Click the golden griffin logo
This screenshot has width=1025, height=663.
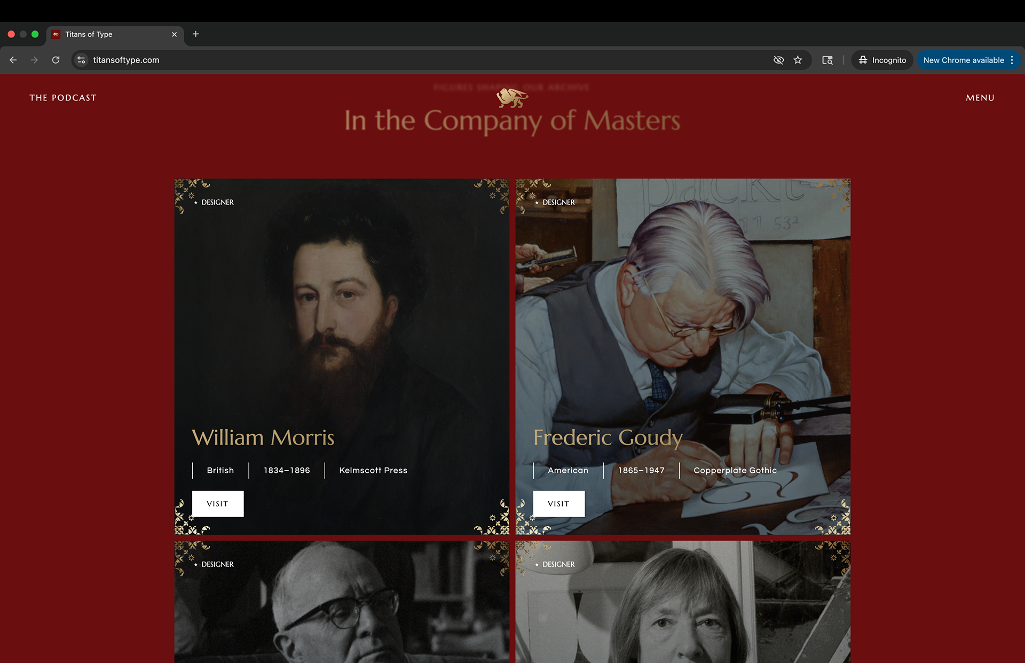click(512, 97)
